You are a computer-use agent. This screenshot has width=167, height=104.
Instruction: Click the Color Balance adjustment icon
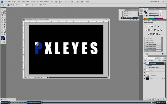(152, 30)
